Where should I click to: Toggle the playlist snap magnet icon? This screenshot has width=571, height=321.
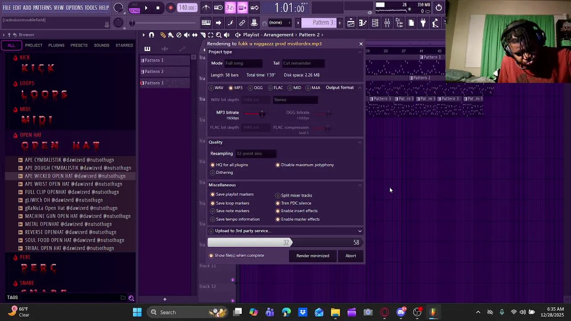[x=152, y=35]
